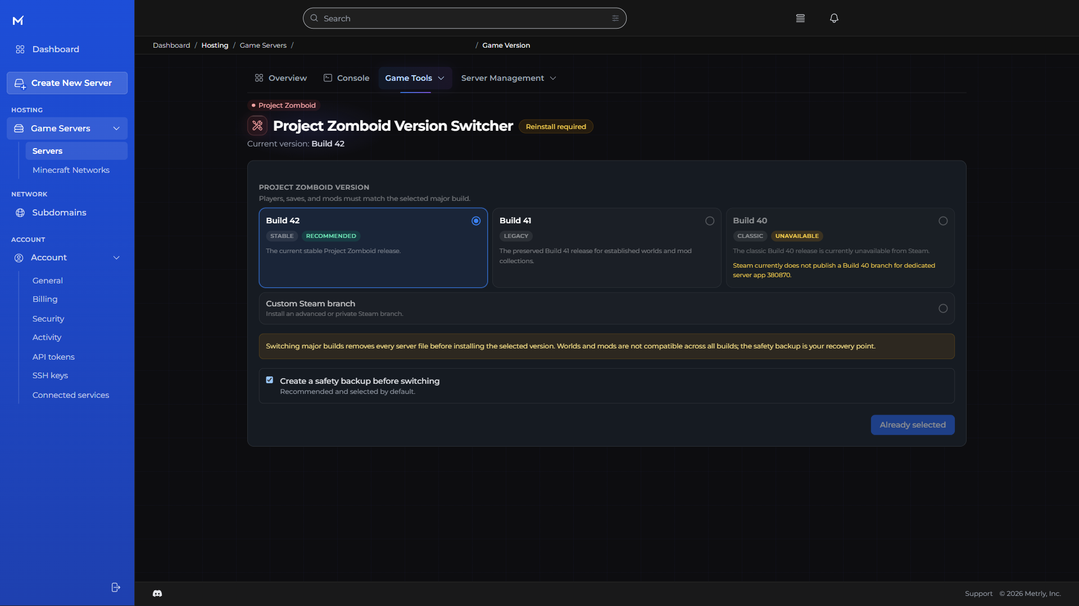Follow the Hosting breadcrumb link

click(x=215, y=45)
